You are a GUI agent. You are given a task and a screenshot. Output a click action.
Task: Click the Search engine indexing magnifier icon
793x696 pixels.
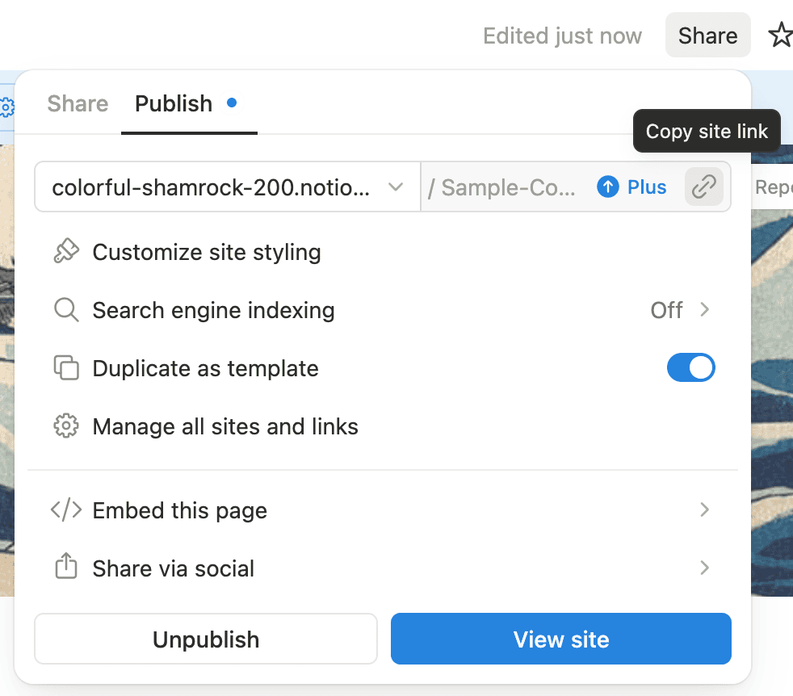[65, 309]
